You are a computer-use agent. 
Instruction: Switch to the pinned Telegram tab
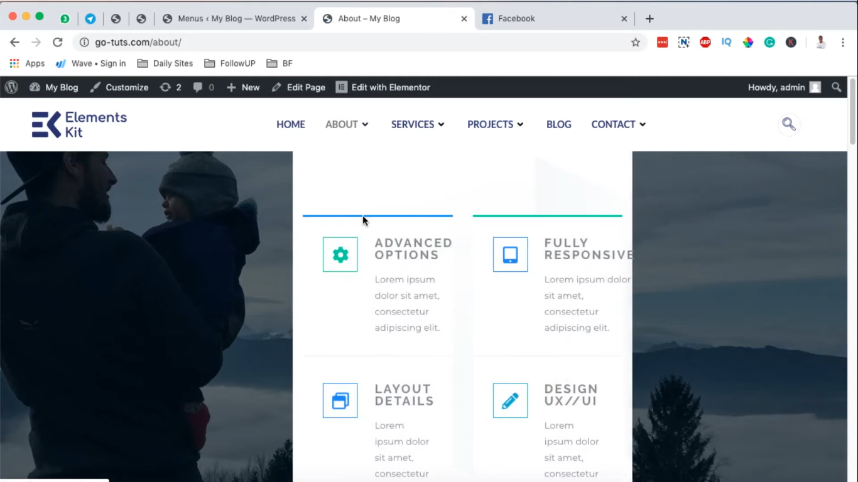tap(90, 19)
